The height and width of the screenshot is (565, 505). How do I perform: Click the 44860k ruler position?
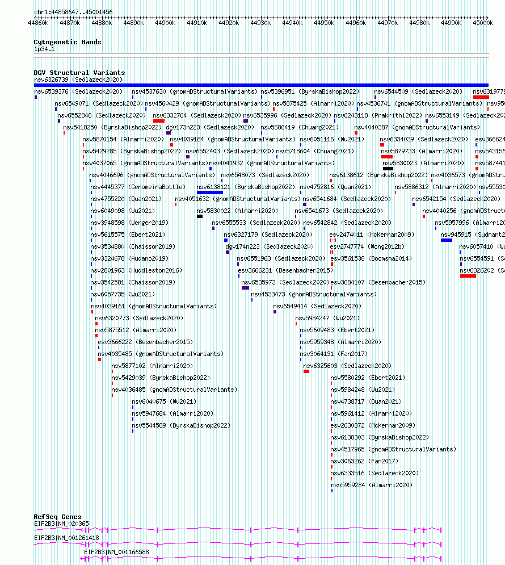point(38,23)
